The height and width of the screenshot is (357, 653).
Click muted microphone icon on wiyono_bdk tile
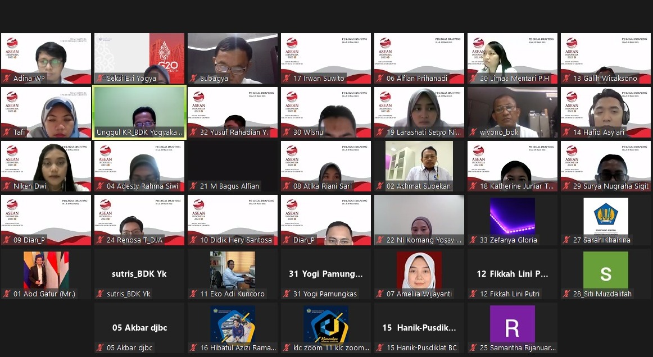473,132
